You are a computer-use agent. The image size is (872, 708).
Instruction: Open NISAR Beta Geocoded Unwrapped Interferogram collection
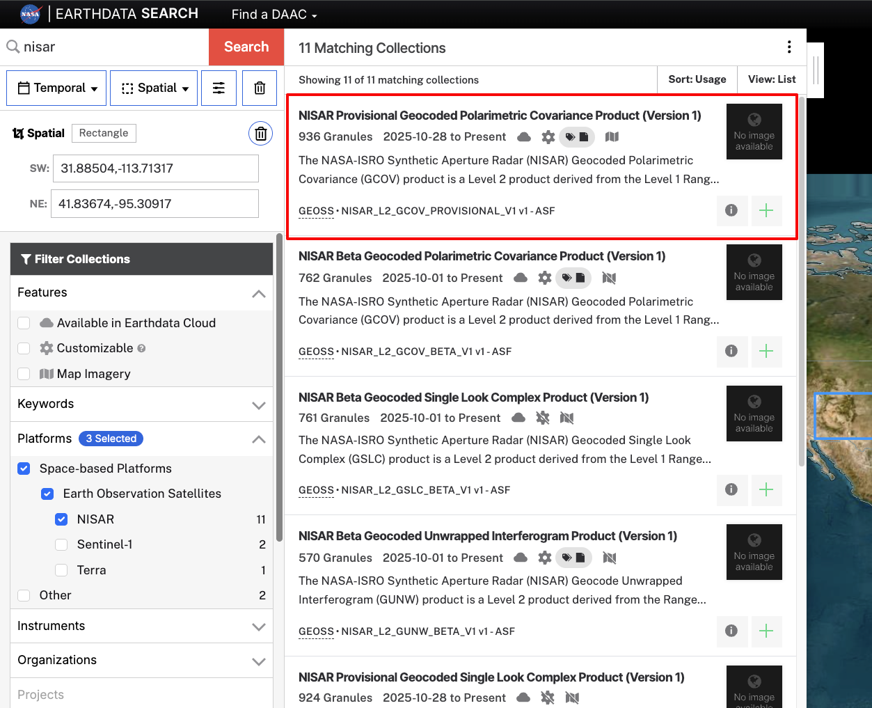coord(488,536)
